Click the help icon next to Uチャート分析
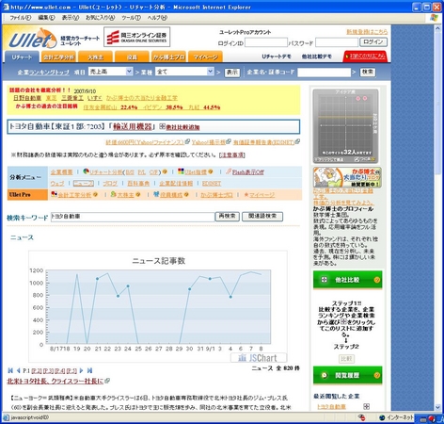The height and width of the screenshot is (424, 444). pyautogui.click(x=165, y=171)
